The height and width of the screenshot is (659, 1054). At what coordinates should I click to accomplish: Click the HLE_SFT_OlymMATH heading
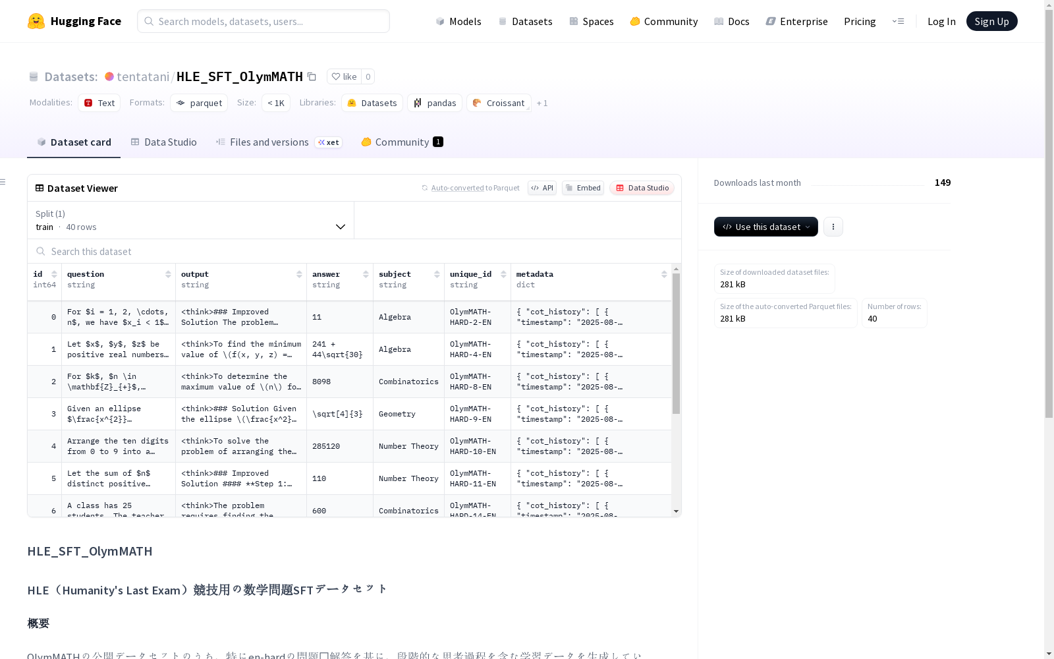click(x=90, y=551)
